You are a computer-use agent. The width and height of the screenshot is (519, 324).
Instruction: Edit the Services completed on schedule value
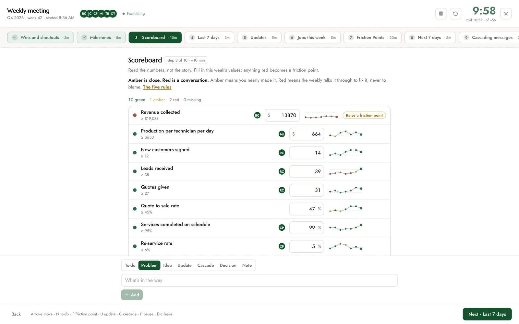click(307, 228)
